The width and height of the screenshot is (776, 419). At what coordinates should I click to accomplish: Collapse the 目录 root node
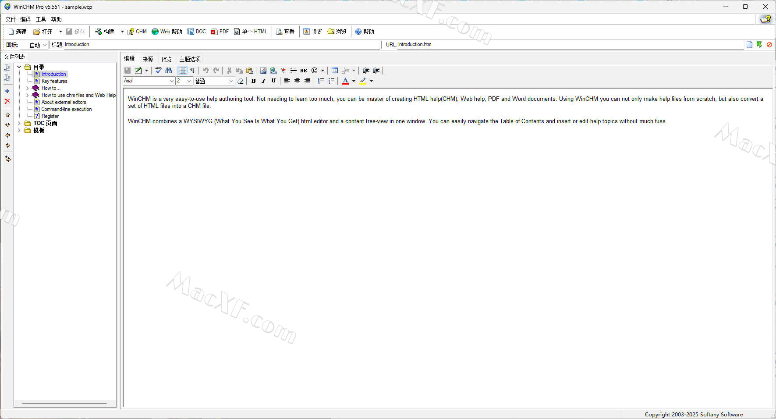19,67
